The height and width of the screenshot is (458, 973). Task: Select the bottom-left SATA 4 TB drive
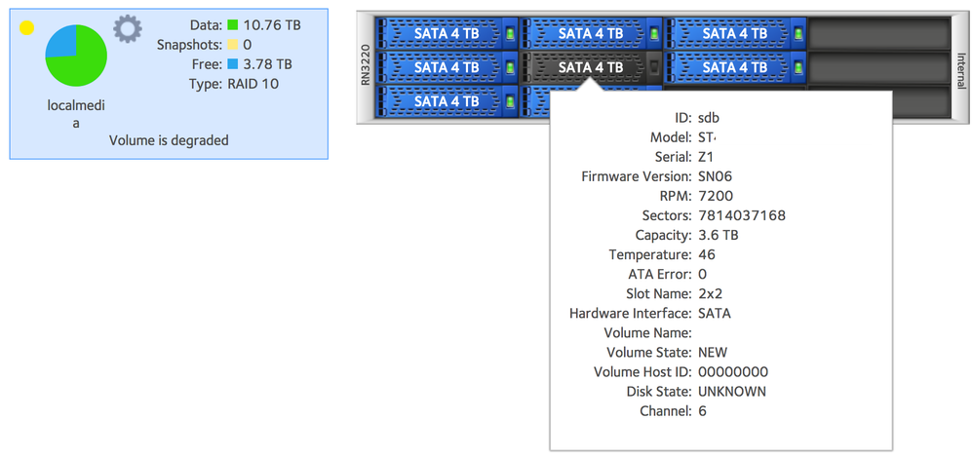(x=447, y=100)
